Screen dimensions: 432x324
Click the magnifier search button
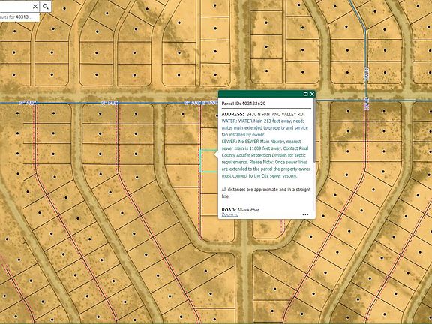point(46,6)
